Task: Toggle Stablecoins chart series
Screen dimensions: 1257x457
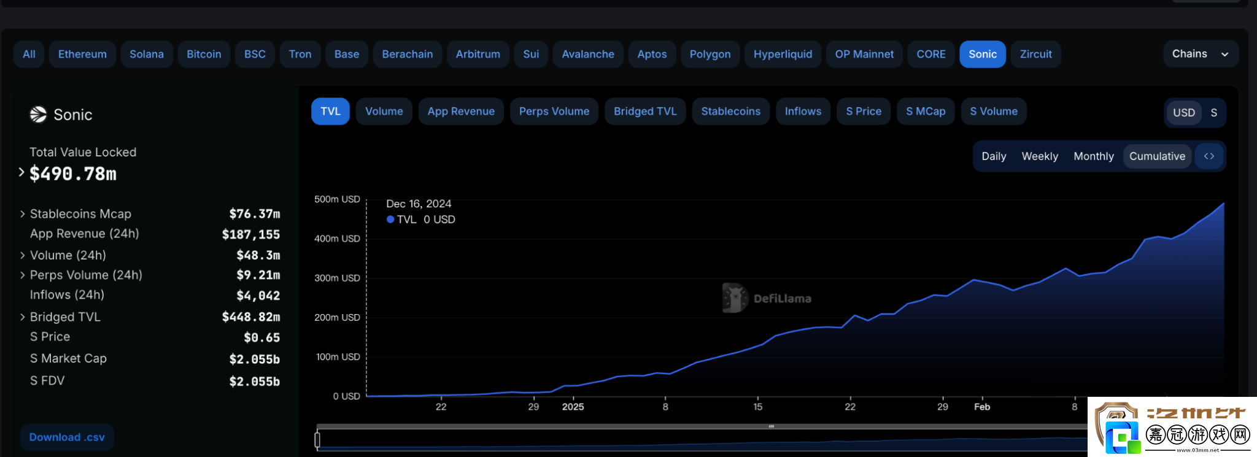Action: 731,112
